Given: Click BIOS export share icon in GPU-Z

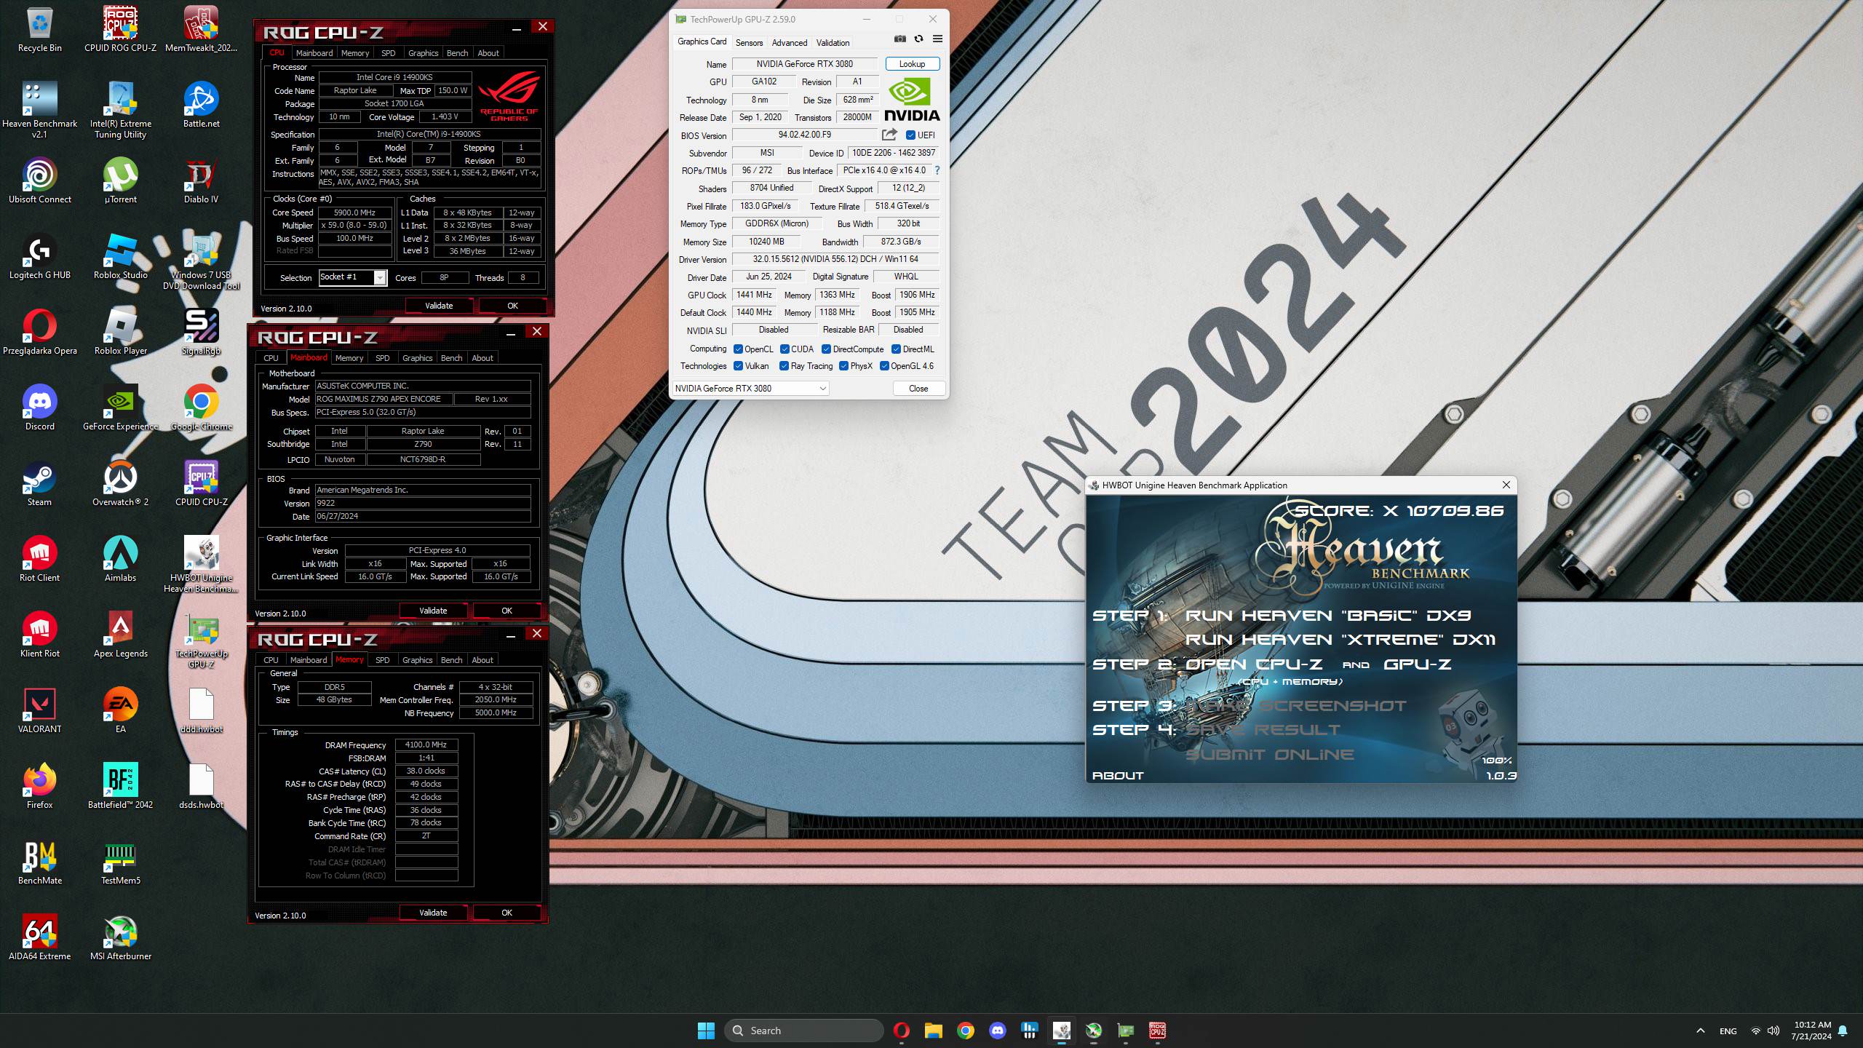Looking at the screenshot, I should coord(889,135).
